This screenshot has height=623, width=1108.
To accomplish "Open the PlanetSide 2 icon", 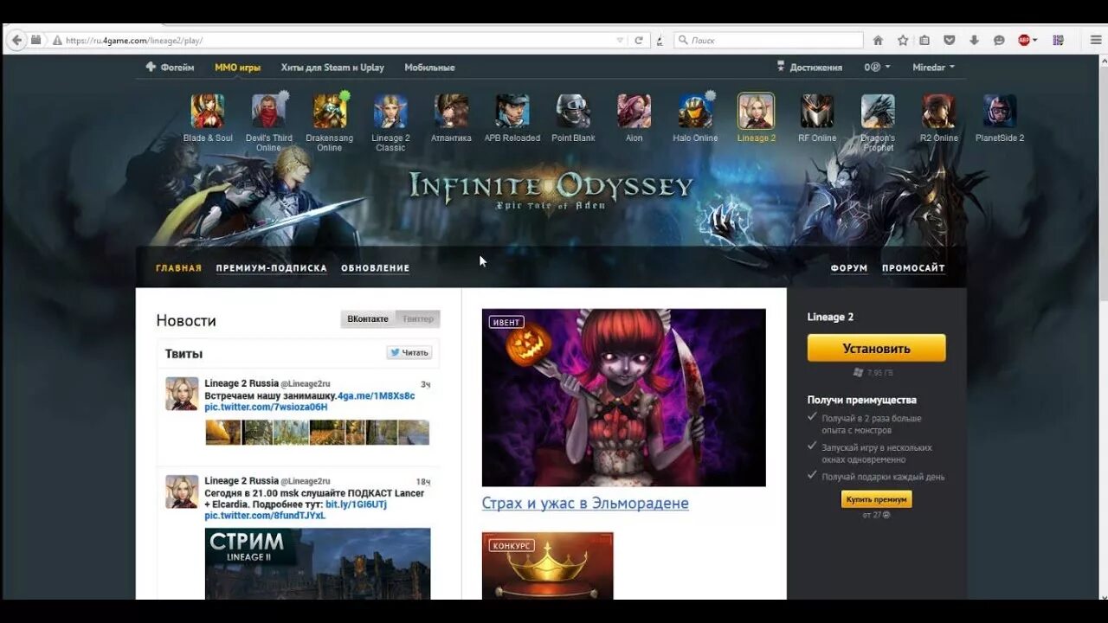I will pos(1000,112).
